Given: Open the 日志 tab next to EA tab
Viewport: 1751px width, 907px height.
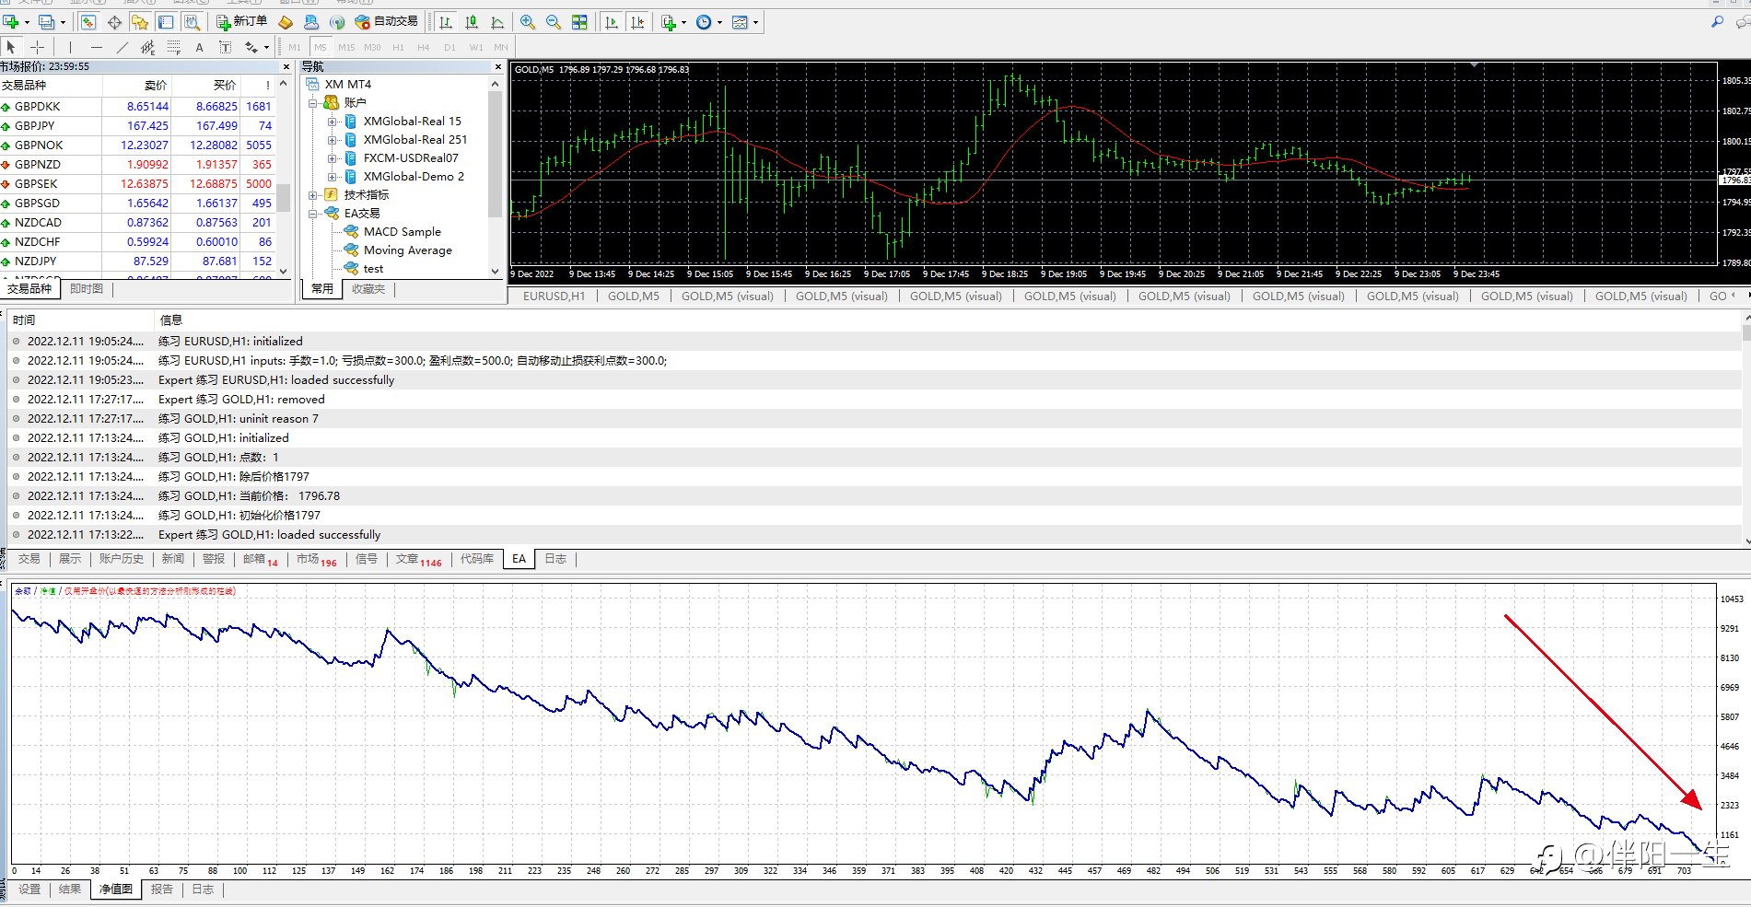Looking at the screenshot, I should pos(555,559).
